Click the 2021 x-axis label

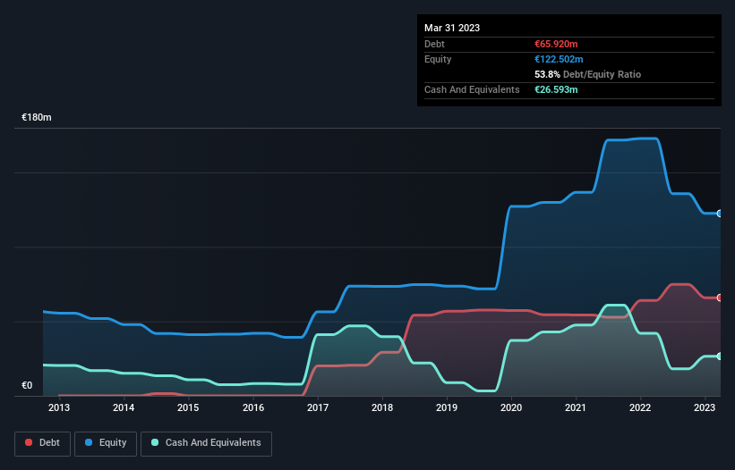575,407
